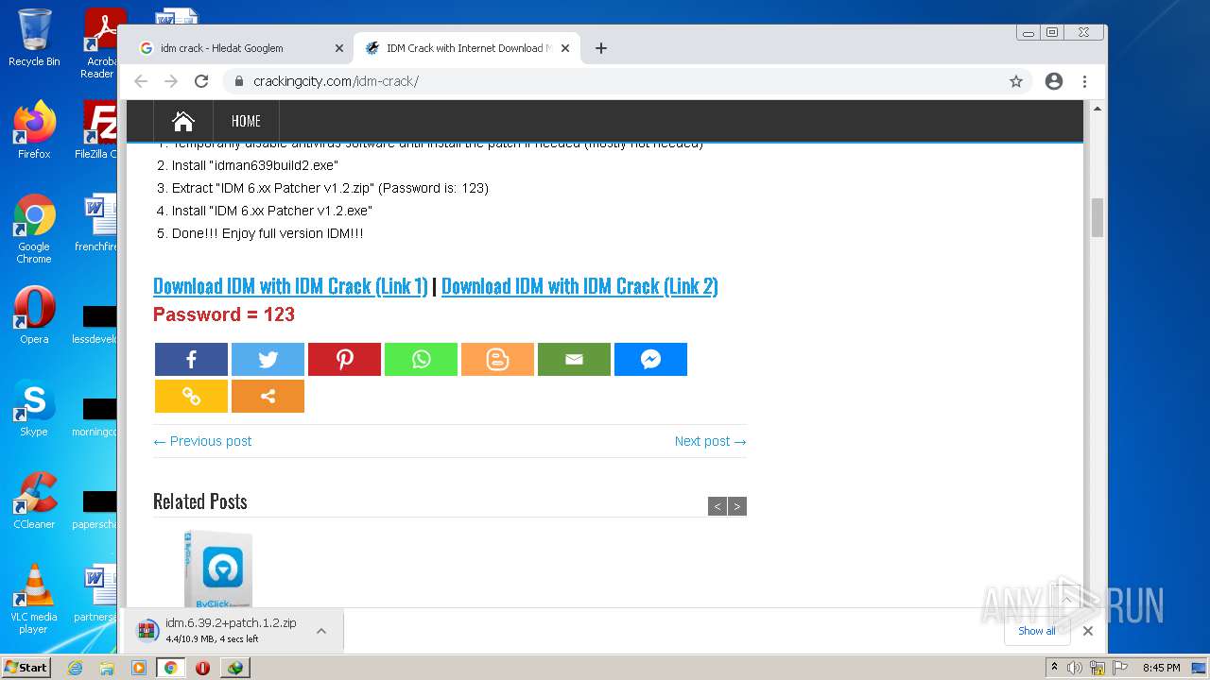
Task: Close the IDM Crack with Internet Download tab
Action: [565, 48]
